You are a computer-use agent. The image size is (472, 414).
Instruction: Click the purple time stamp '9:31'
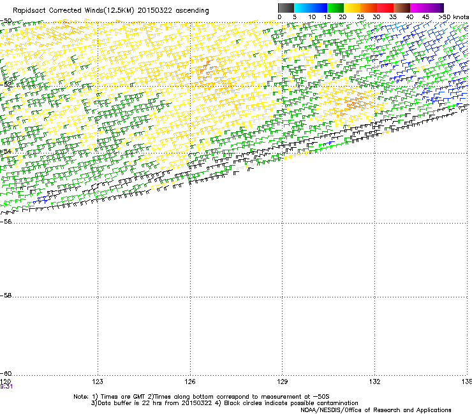[6, 387]
